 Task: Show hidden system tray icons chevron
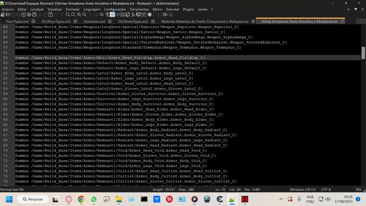click(281, 199)
